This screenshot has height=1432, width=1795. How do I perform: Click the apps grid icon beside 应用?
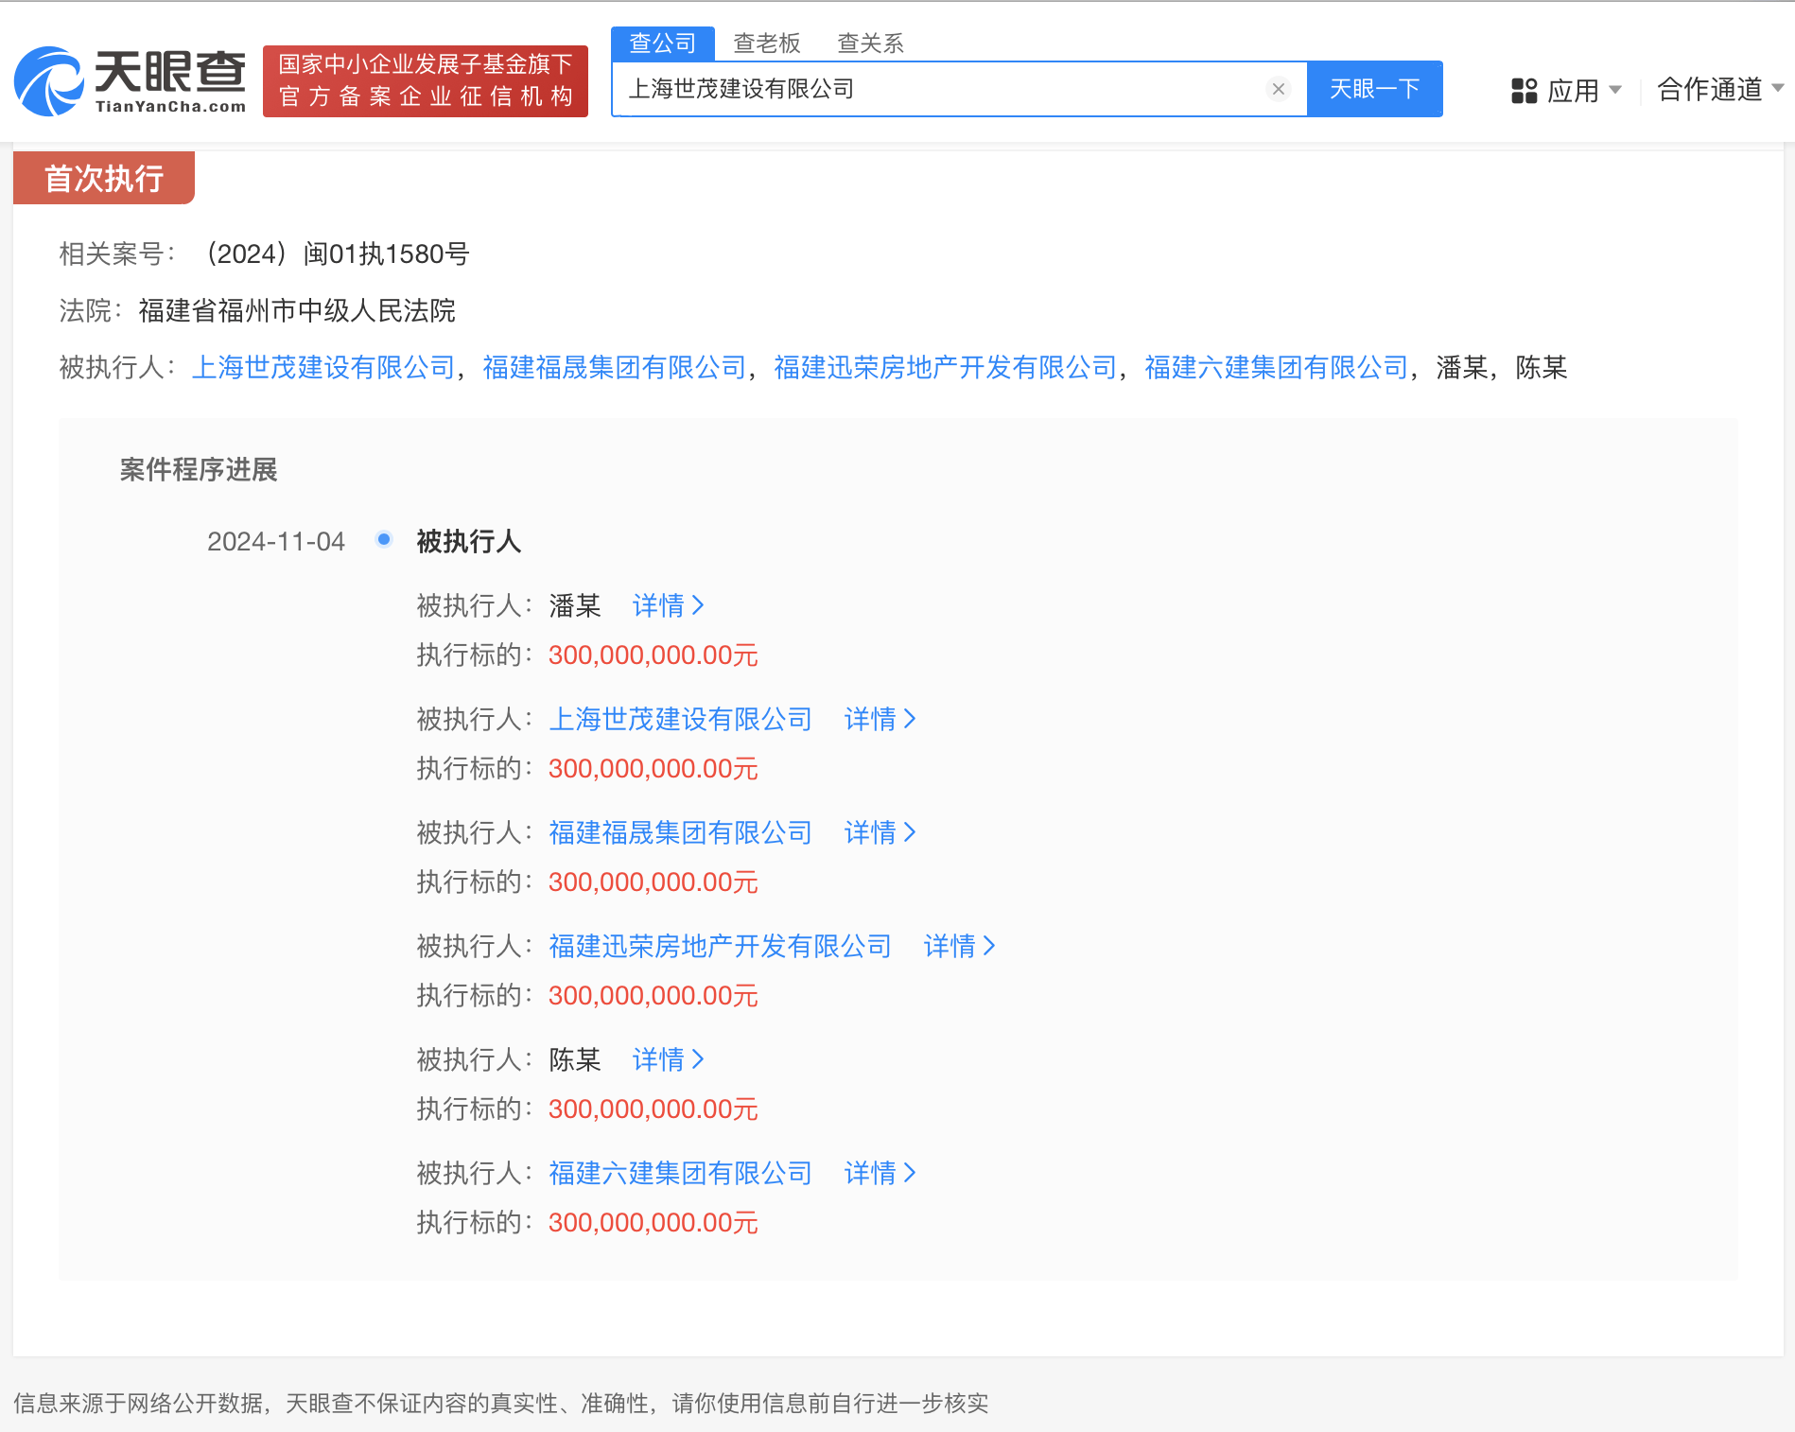pos(1524,90)
